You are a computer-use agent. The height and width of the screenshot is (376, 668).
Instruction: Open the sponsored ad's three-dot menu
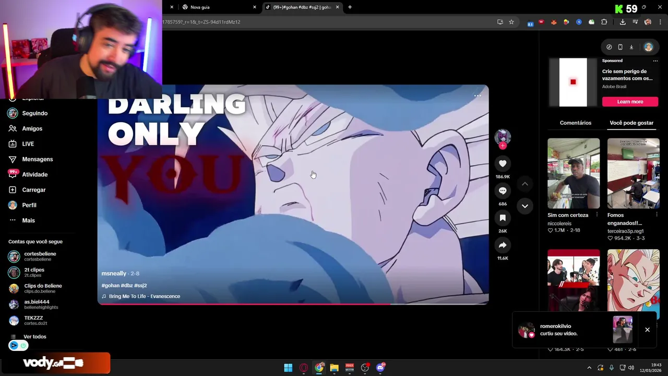[655, 61]
